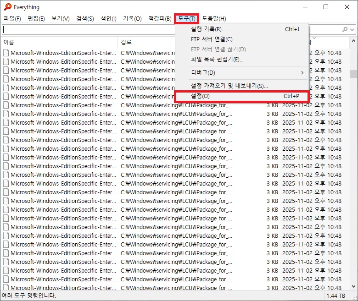358x301 pixels.
Task: Select ETP 서버 연결(C) menu entry
Action: [x=242, y=39]
